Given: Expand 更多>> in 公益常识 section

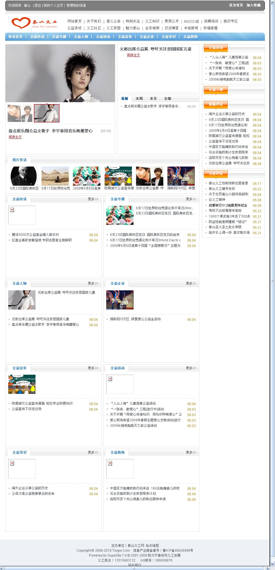Looking at the screenshot, I should (93, 452).
